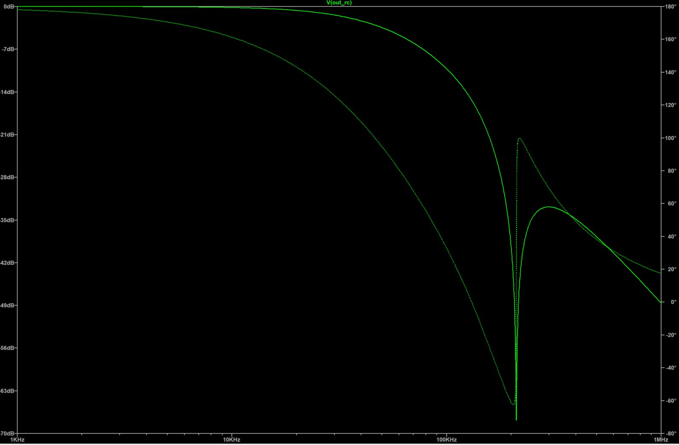Click the -14dB magnitude axis label
679x445 pixels.
click(x=8, y=92)
